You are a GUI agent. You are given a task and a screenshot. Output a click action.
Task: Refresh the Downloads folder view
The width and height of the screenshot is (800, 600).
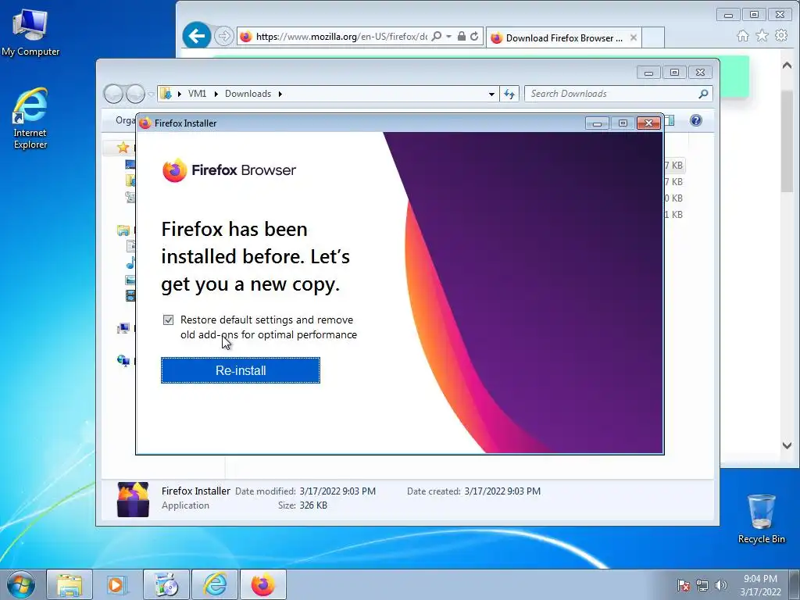pos(509,94)
